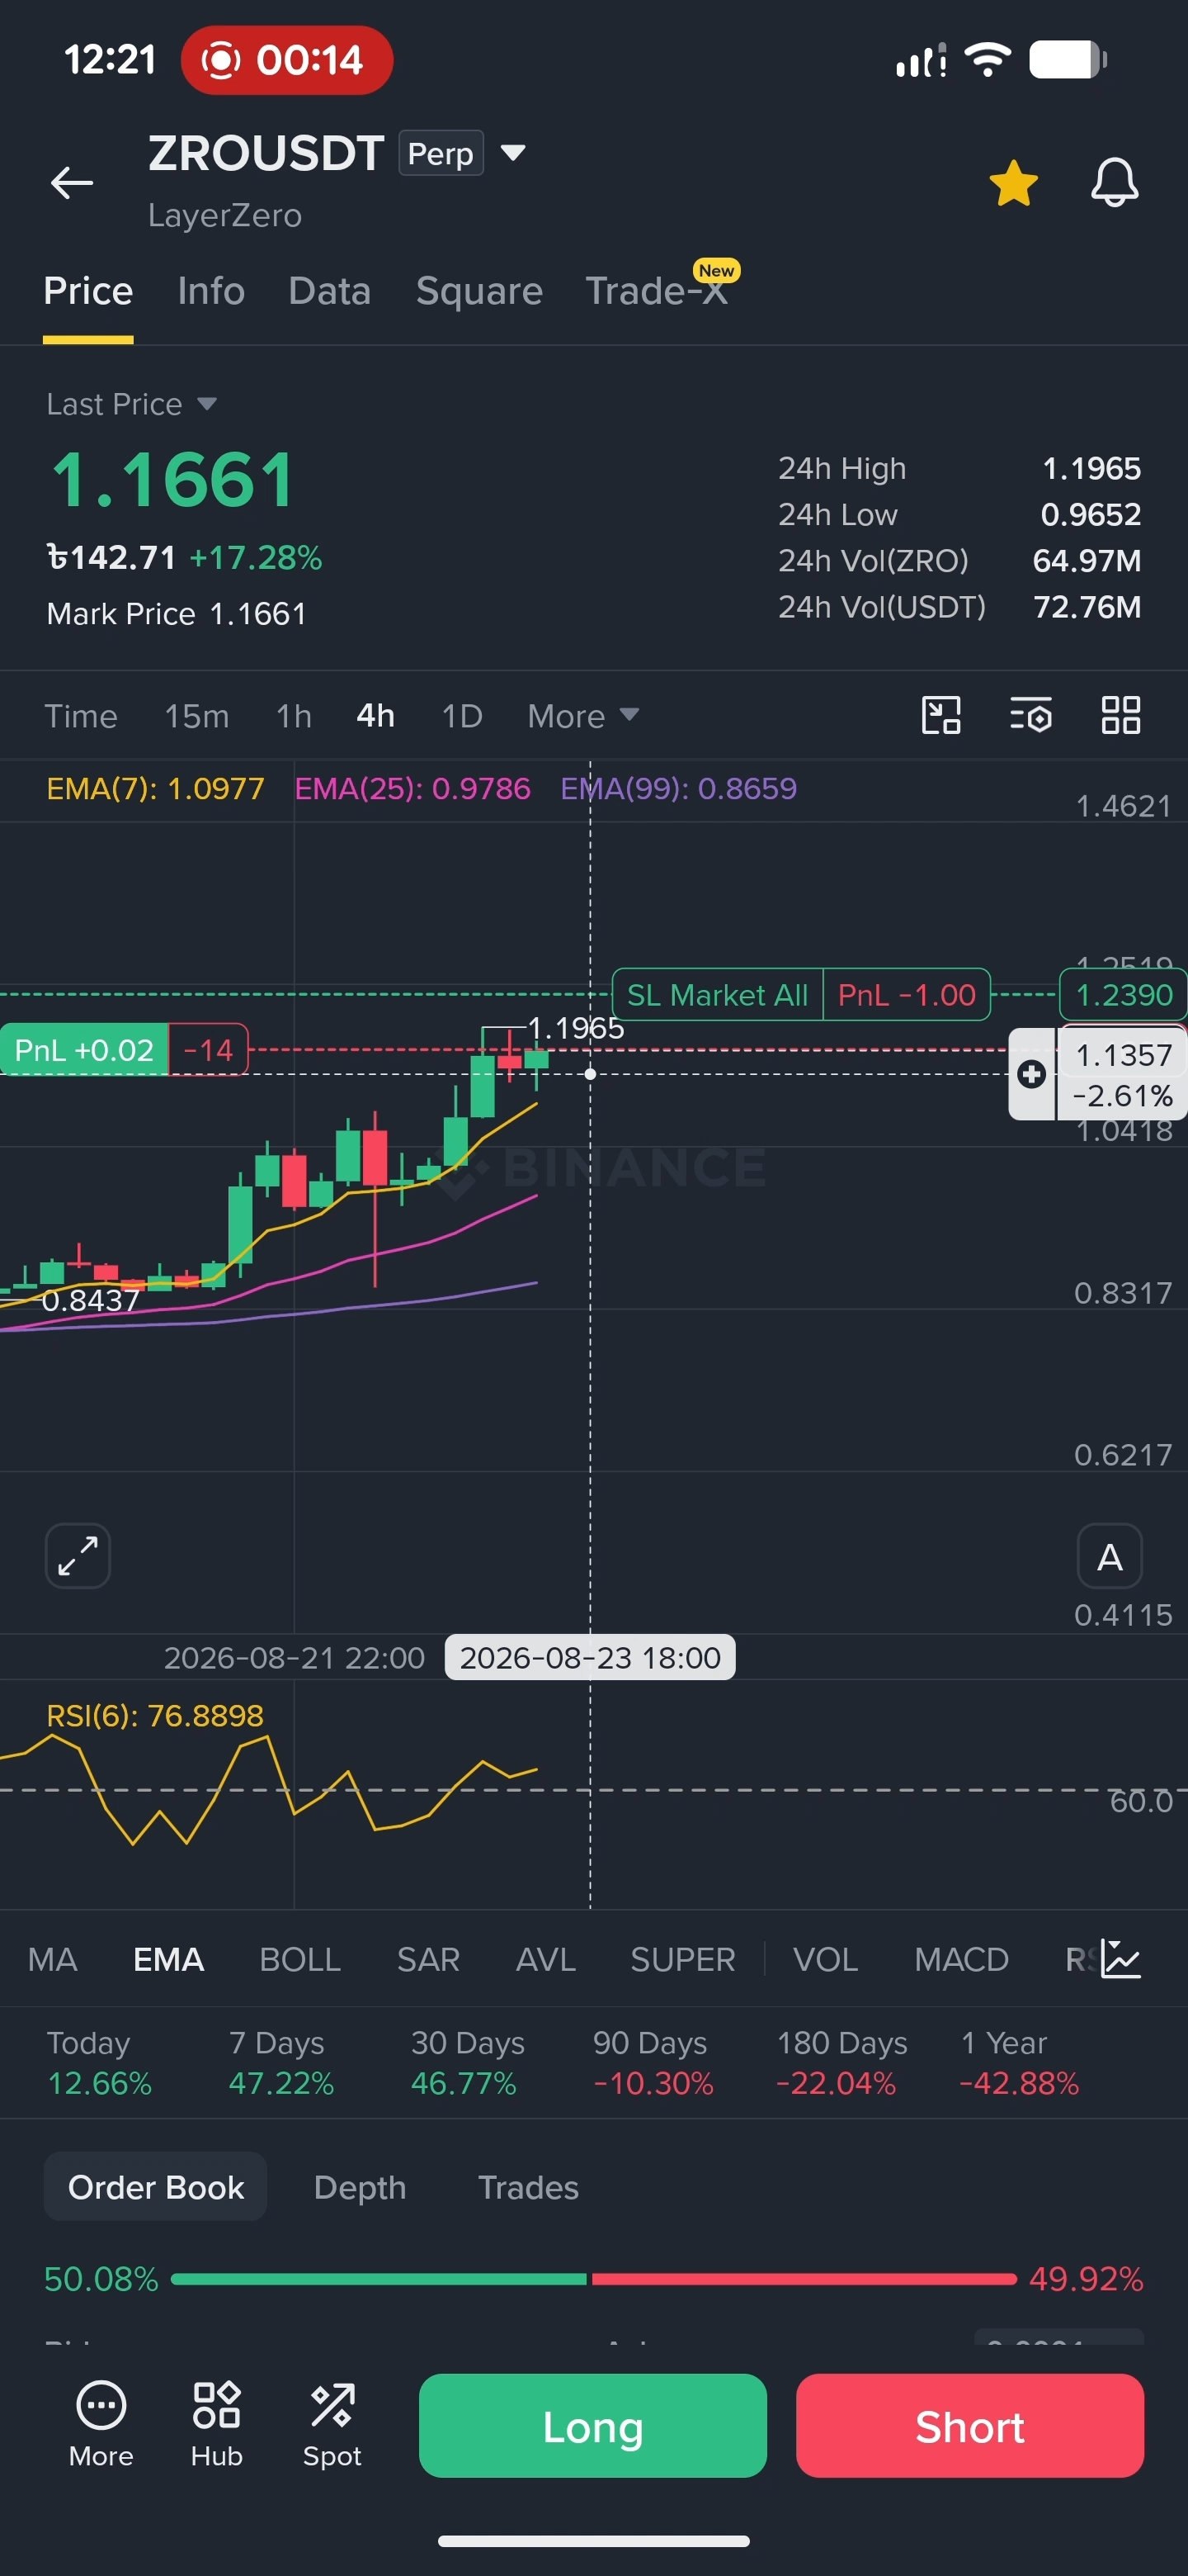Tap the screen recording timer indicator

pos(287,60)
